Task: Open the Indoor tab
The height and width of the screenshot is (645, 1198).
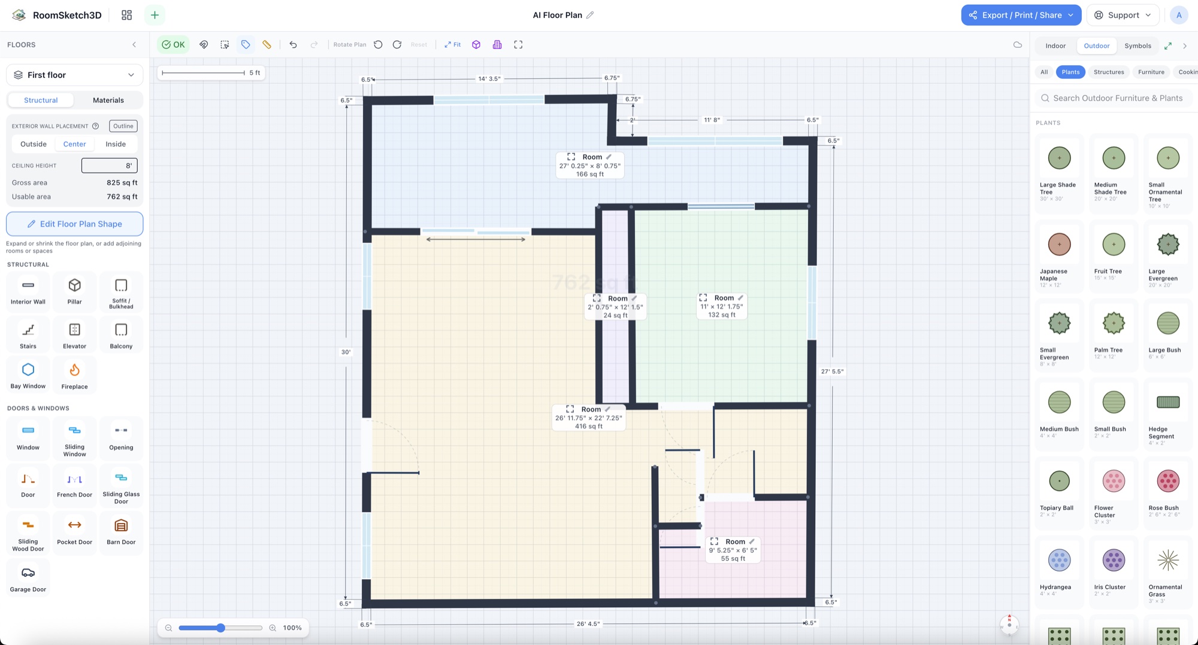Action: point(1055,45)
